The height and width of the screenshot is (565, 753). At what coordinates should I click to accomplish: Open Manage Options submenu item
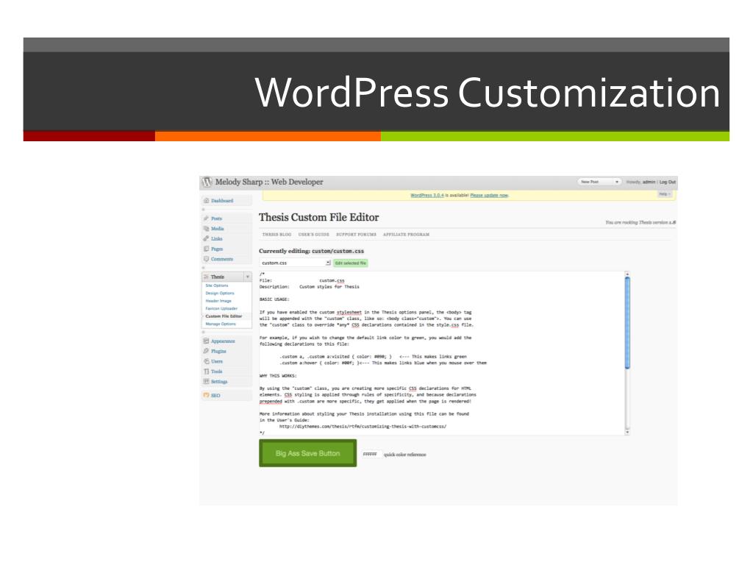(221, 324)
